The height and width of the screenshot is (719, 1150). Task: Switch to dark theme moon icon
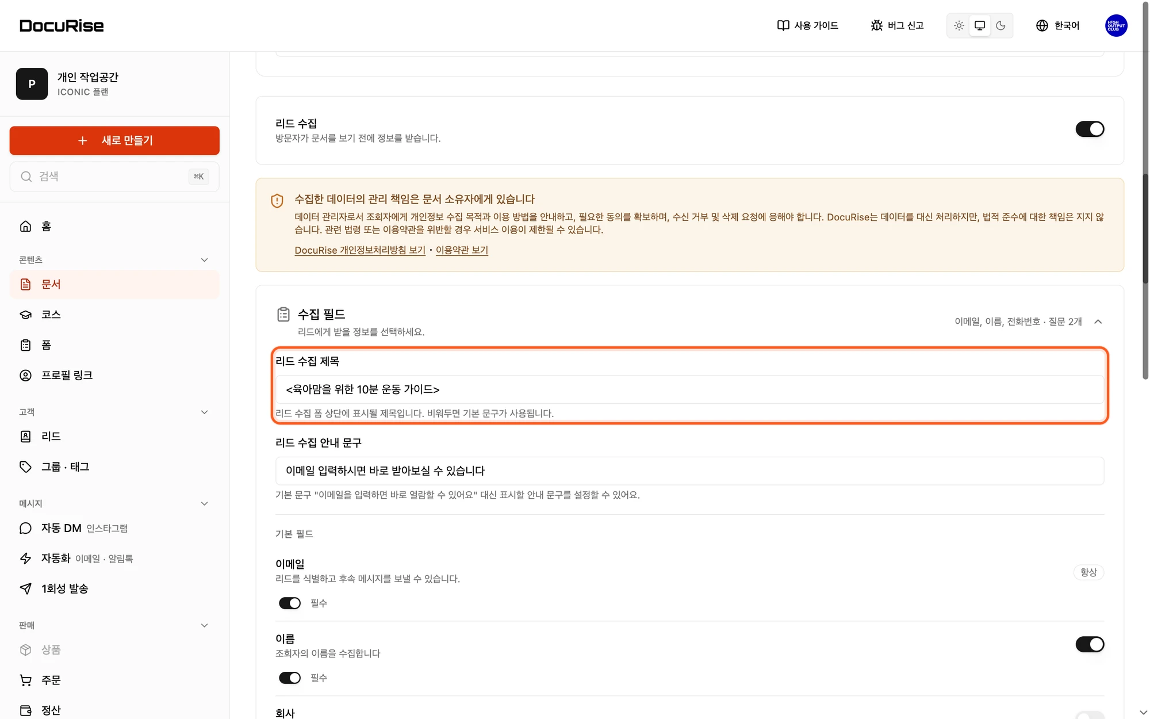pyautogui.click(x=1000, y=25)
